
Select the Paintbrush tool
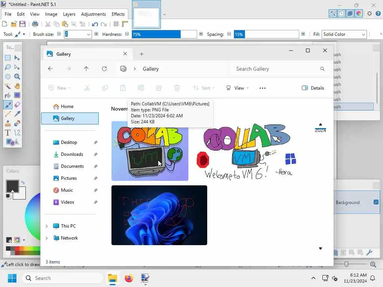click(x=7, y=105)
